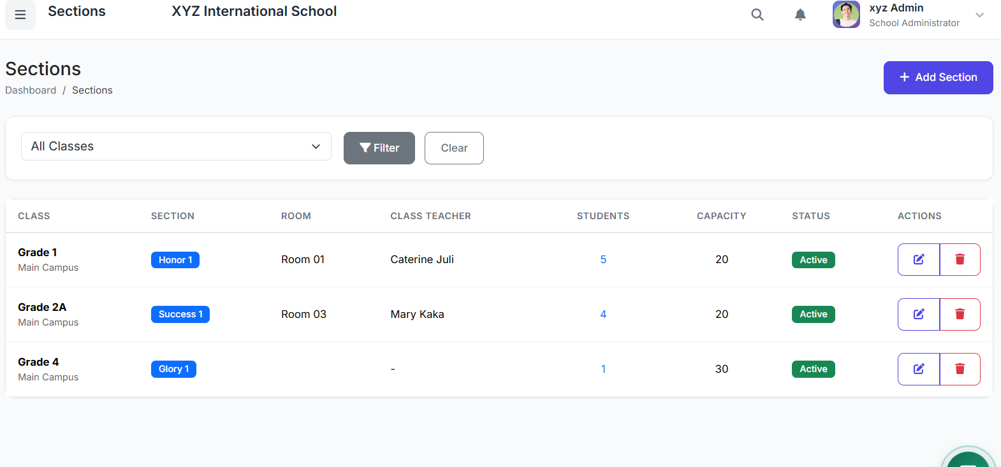Select the Grade 2A class name
This screenshot has height=467, width=1001.
(x=42, y=307)
